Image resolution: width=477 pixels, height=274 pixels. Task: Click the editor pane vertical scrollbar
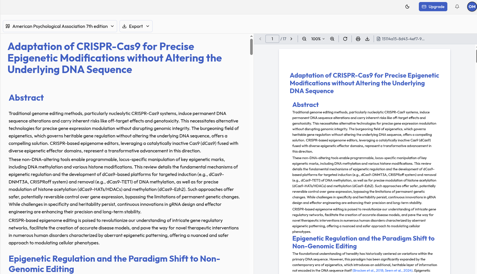tap(251, 47)
